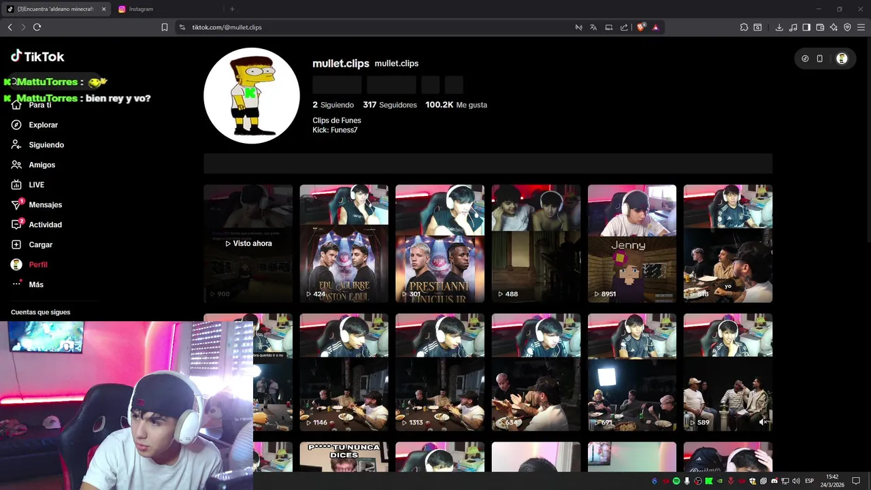This screenshot has height=490, width=871.
Task: Open a new browser tab
Action: point(232,9)
